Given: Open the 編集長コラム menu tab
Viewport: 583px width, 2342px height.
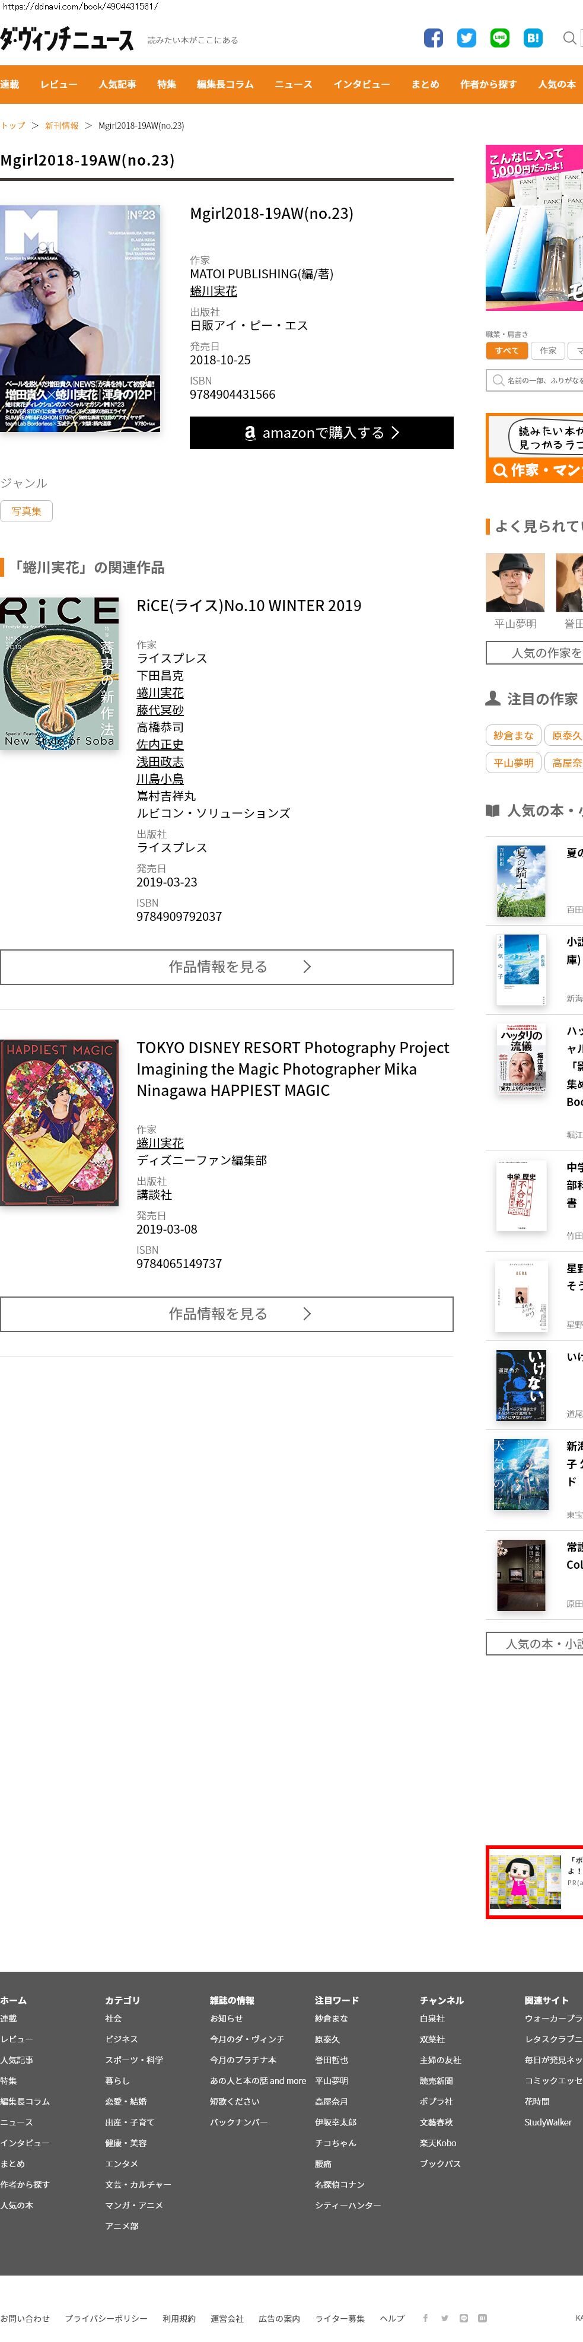Looking at the screenshot, I should pos(225,84).
